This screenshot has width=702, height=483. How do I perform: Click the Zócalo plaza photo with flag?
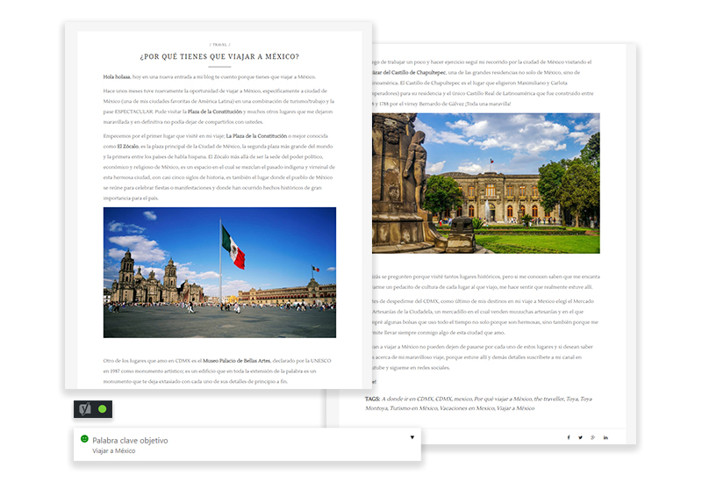219,272
